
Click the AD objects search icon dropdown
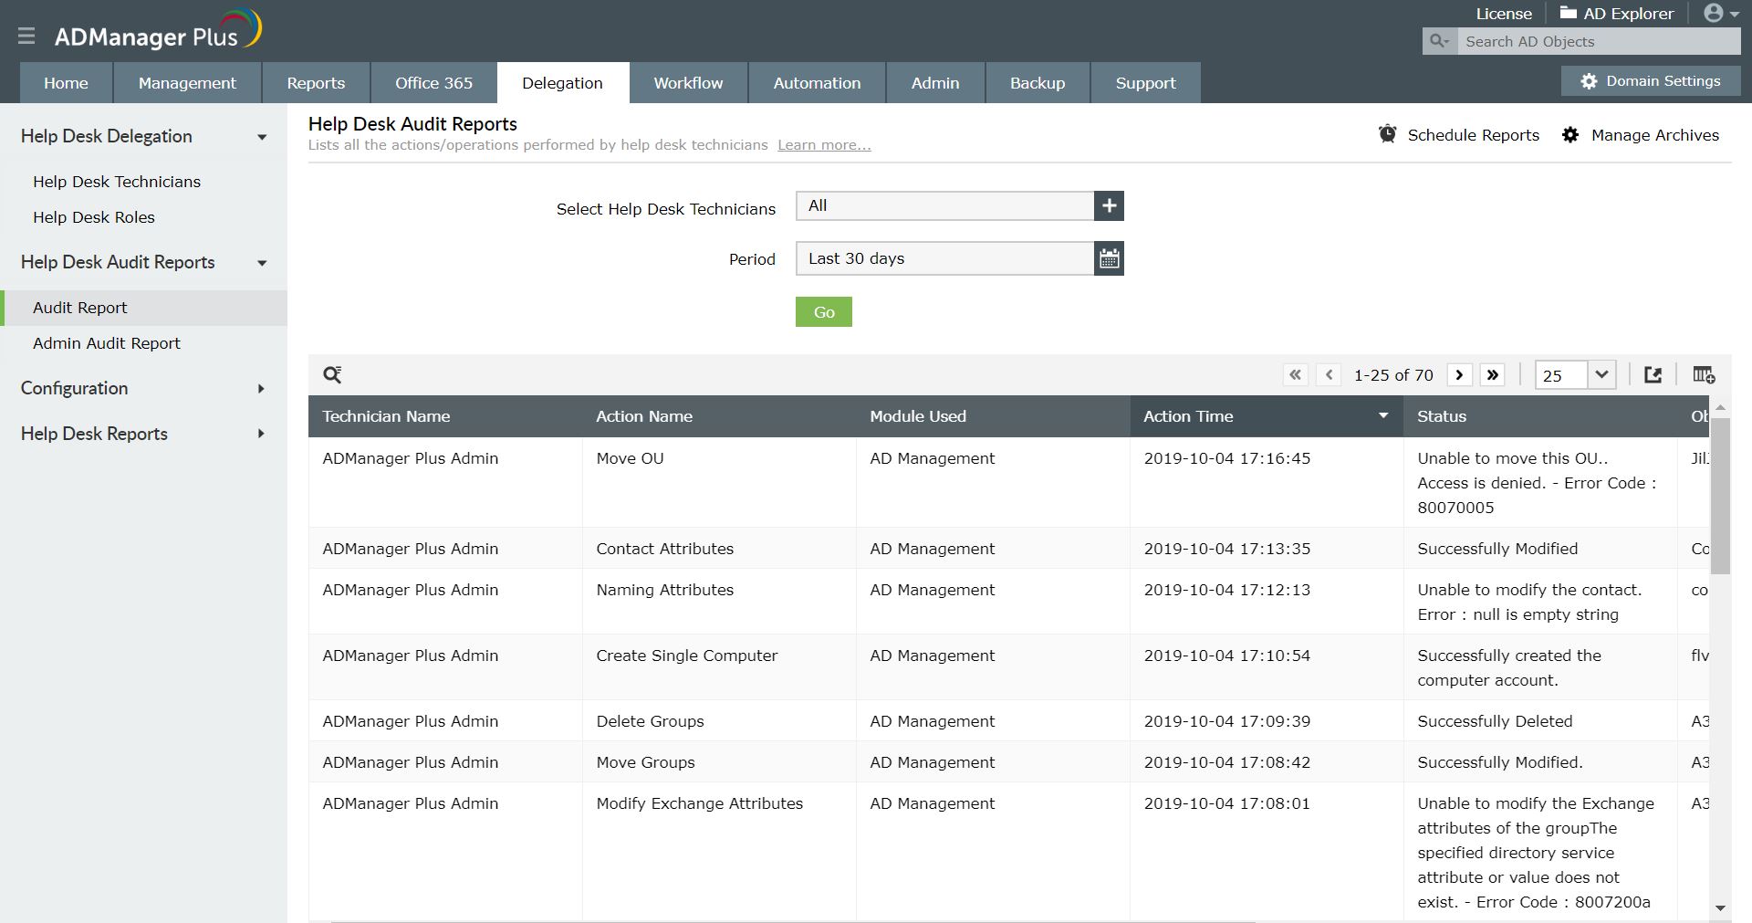coord(1439,41)
